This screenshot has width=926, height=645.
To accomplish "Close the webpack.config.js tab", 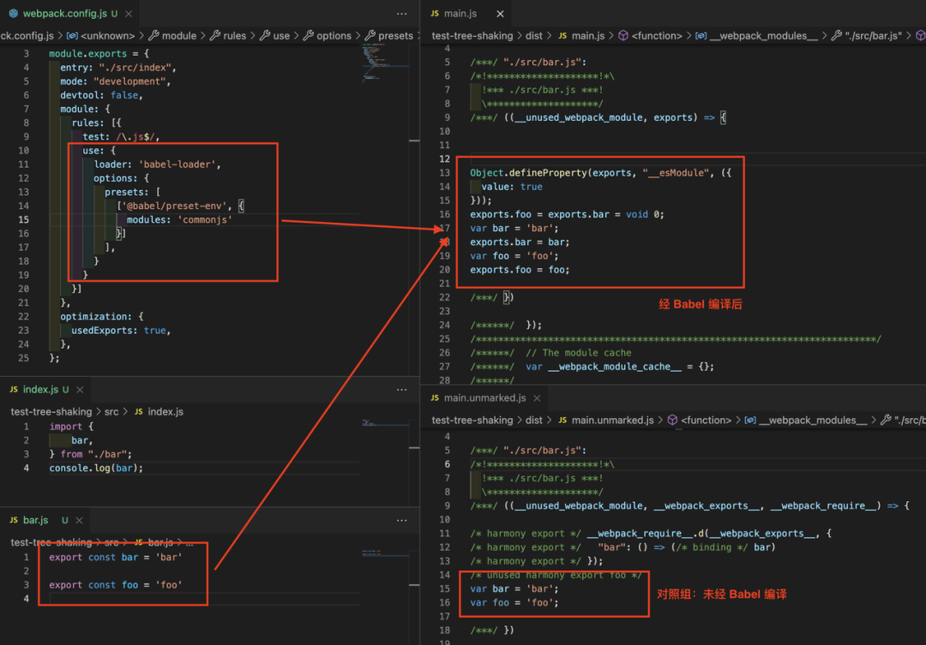I will [128, 14].
